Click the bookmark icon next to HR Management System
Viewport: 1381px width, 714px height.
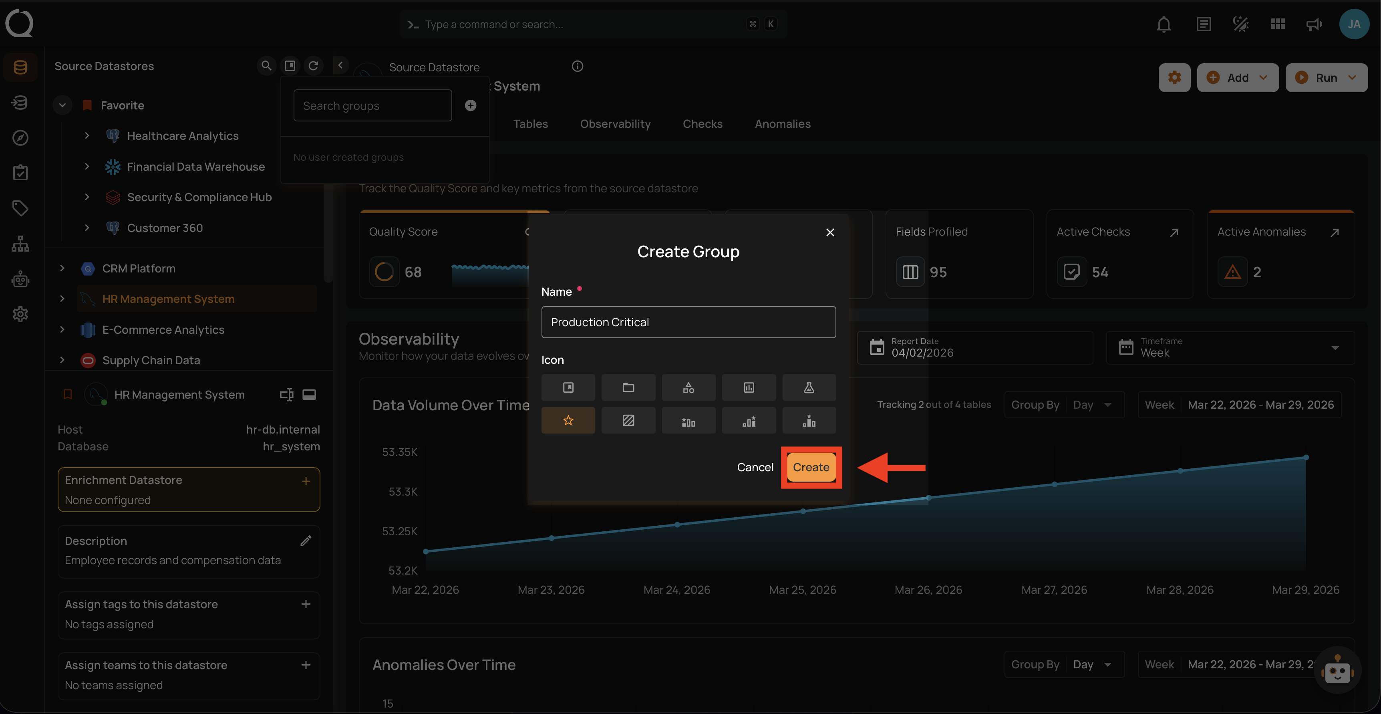click(x=67, y=394)
